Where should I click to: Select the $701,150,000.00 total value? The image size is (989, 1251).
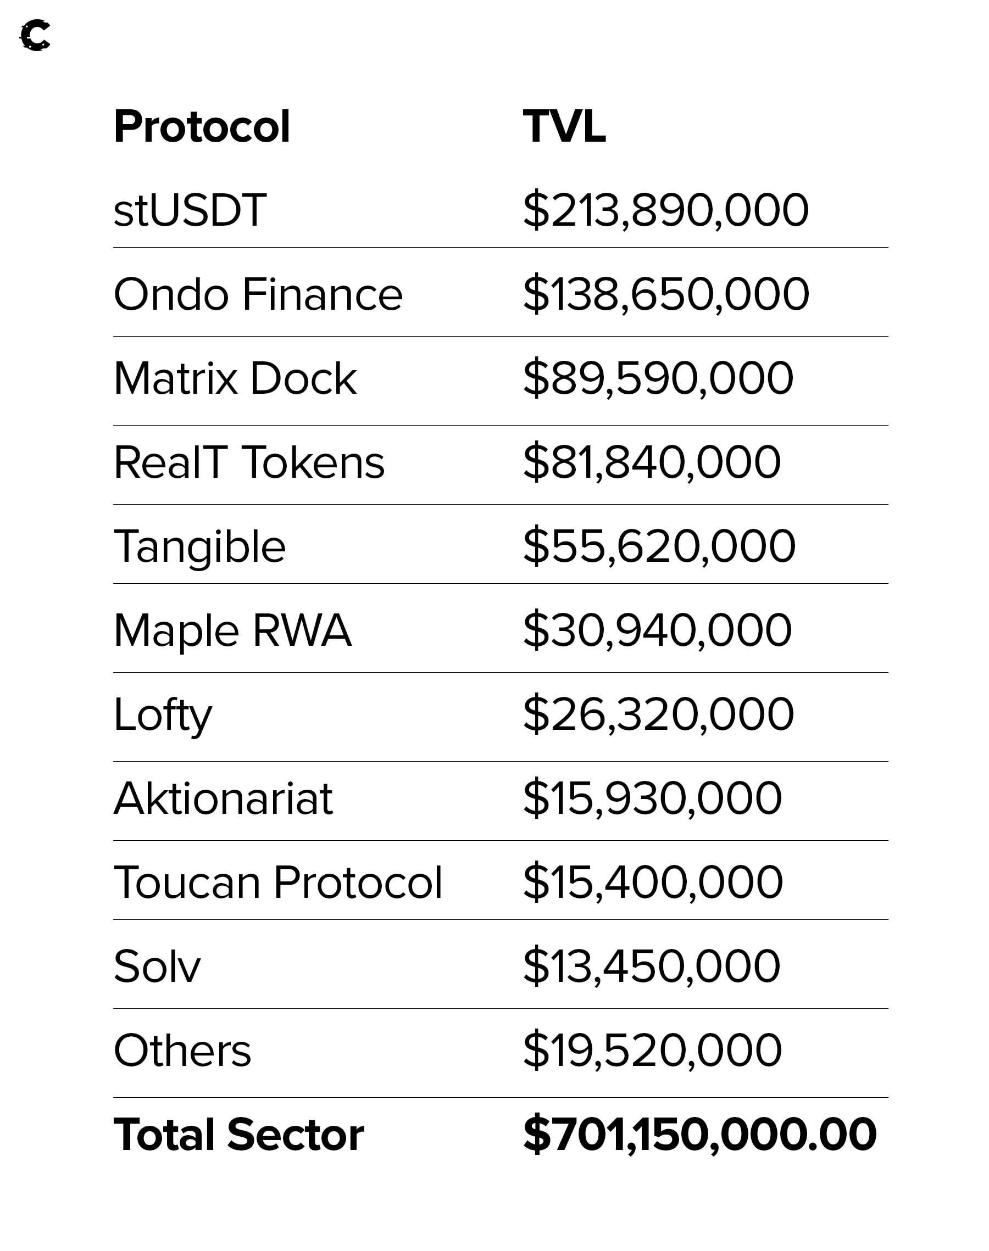699,1135
